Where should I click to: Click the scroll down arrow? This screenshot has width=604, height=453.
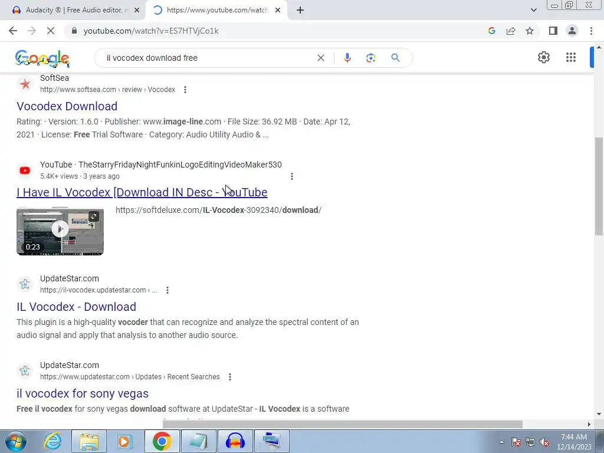(x=599, y=414)
